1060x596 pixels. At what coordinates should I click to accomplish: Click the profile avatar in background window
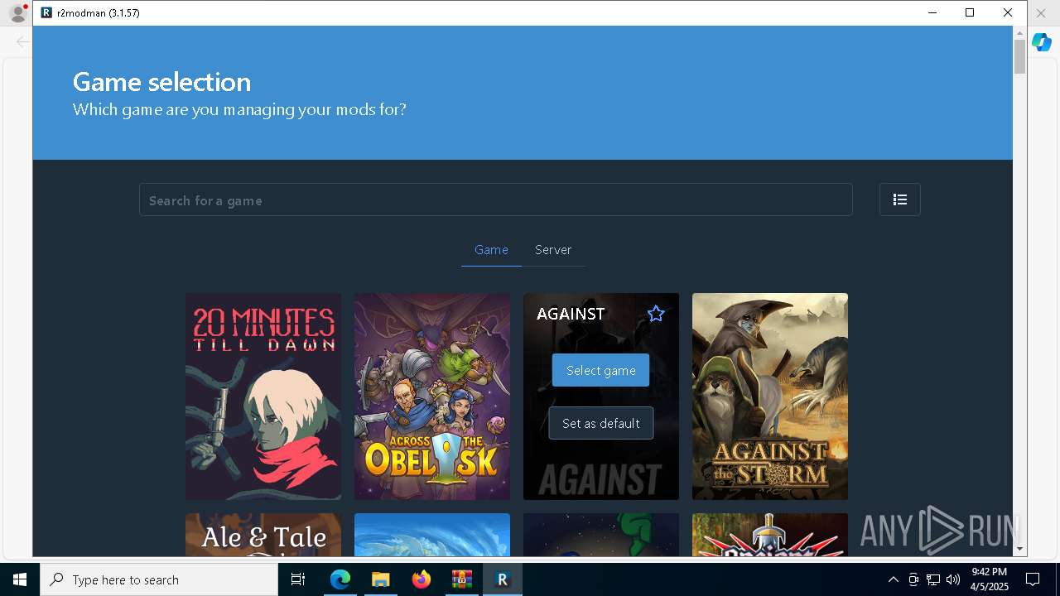(x=17, y=12)
